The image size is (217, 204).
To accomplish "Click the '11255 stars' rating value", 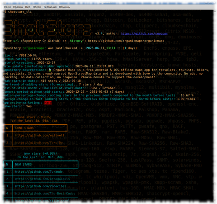I will click(42, 59).
